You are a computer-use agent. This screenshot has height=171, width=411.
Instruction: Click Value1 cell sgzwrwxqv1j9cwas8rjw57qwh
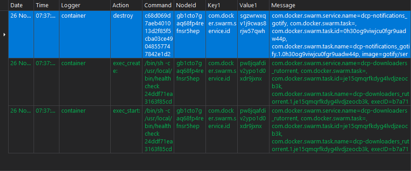click(253, 34)
